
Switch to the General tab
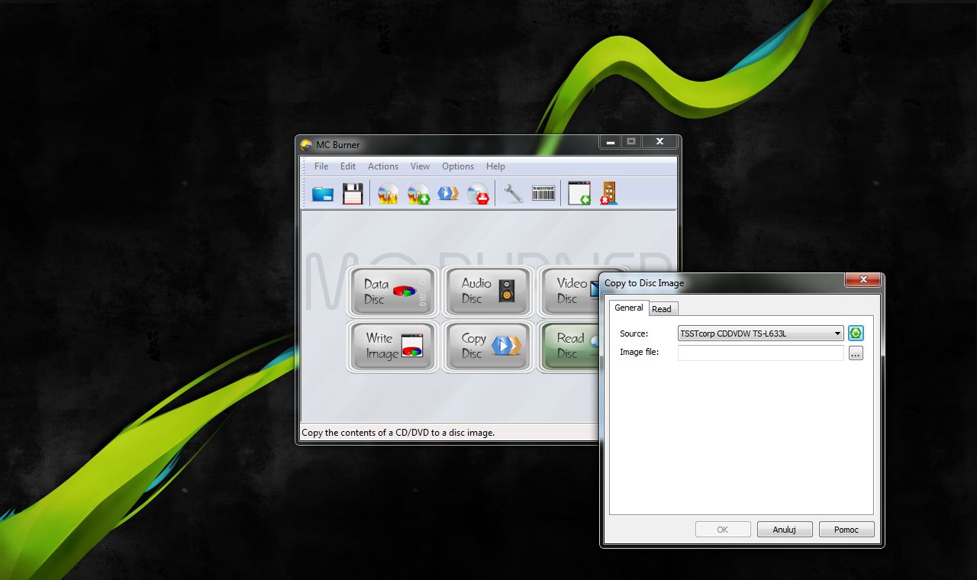click(x=629, y=308)
